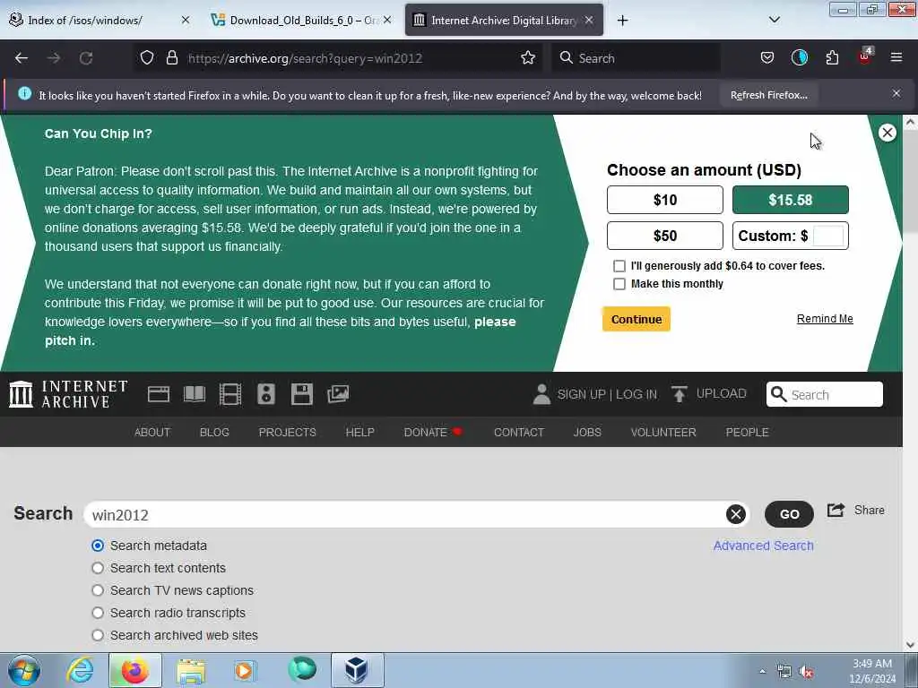Image resolution: width=918 pixels, height=688 pixels.
Task: Choose the $15.58 donation amount
Action: click(x=791, y=200)
